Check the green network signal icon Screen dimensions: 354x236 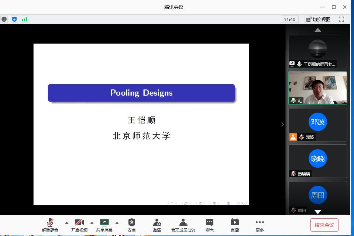coord(25,19)
